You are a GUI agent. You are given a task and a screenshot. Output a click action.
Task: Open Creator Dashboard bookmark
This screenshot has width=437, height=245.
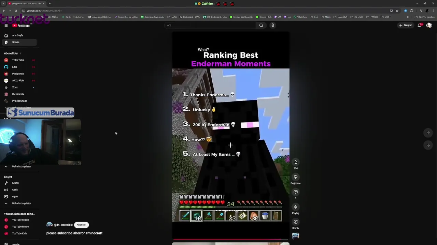(x=241, y=17)
